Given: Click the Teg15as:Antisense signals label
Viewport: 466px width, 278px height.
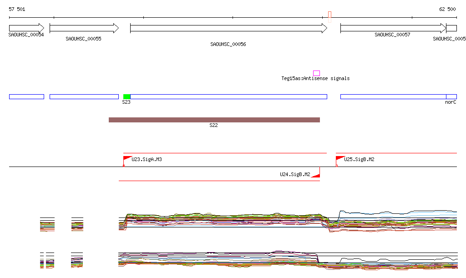Looking at the screenshot, I should 316,78.
